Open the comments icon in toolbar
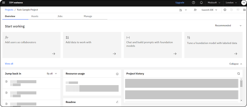This screenshot has height=107, width=247. point(238,10)
